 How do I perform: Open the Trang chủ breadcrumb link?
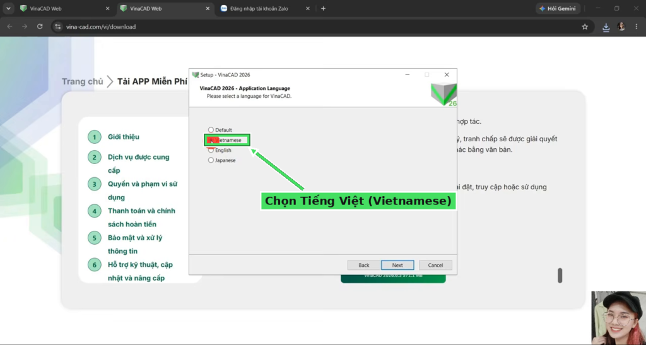click(x=83, y=81)
